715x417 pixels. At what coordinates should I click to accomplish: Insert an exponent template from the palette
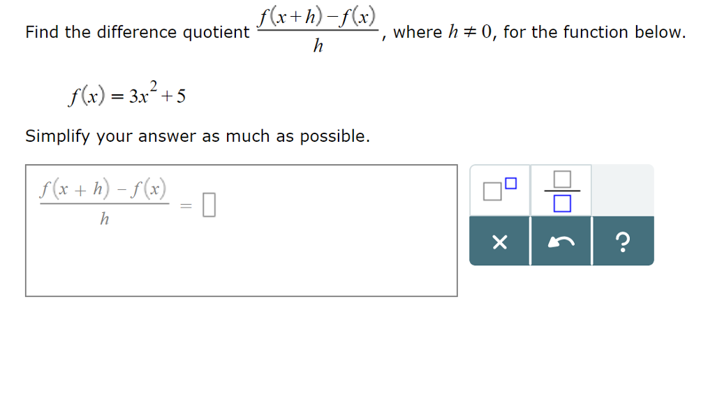[500, 190]
